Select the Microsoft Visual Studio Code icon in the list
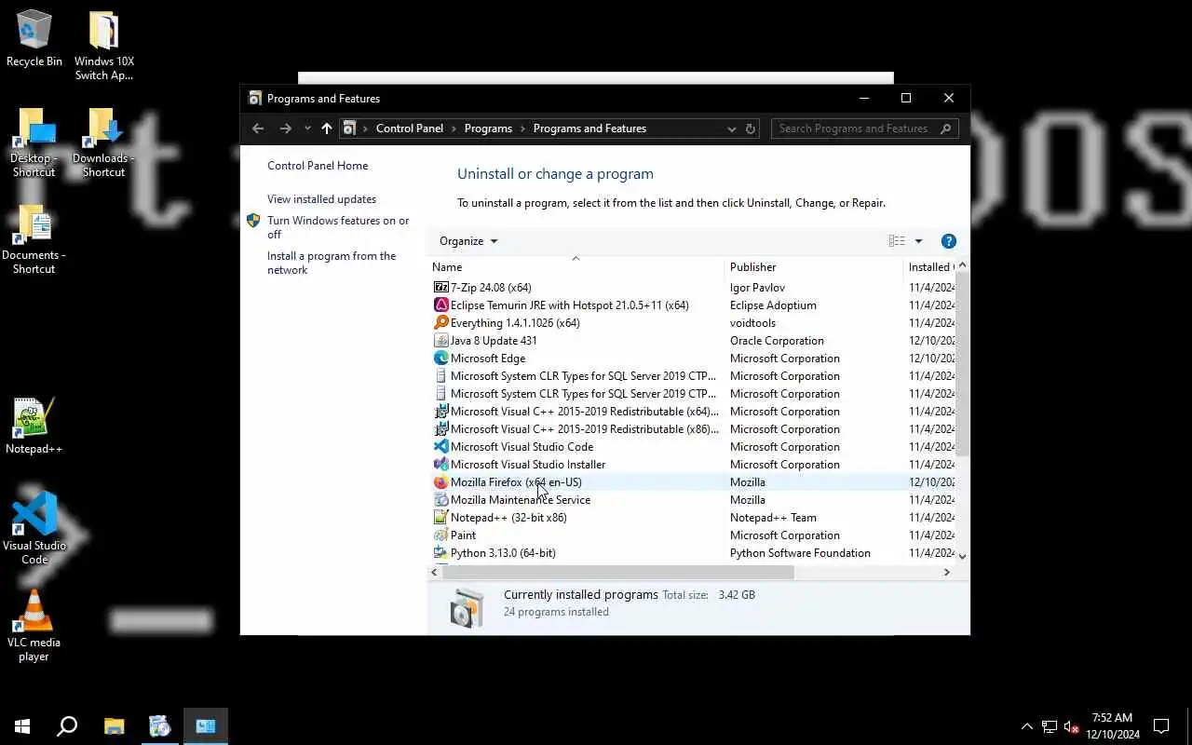Viewport: 1192px width, 745px height. pos(441,447)
